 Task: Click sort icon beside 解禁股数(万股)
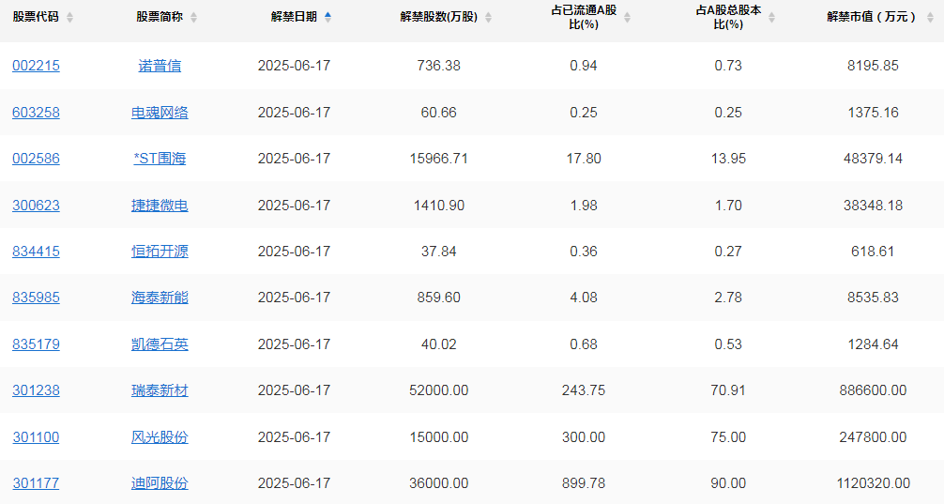(x=488, y=18)
